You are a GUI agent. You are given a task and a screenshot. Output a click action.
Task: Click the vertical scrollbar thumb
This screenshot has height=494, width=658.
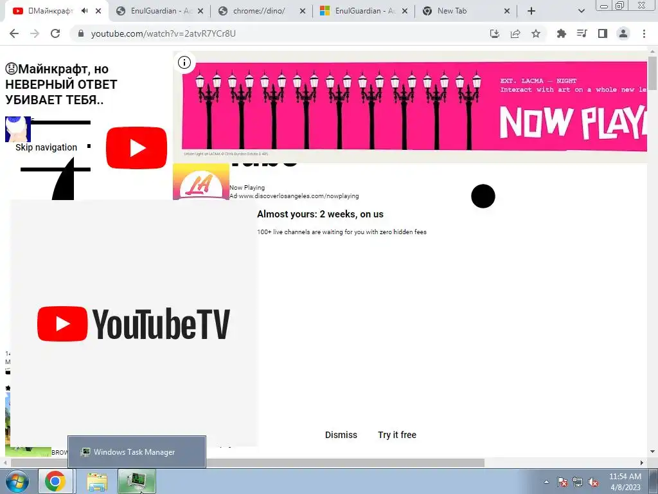click(x=652, y=72)
